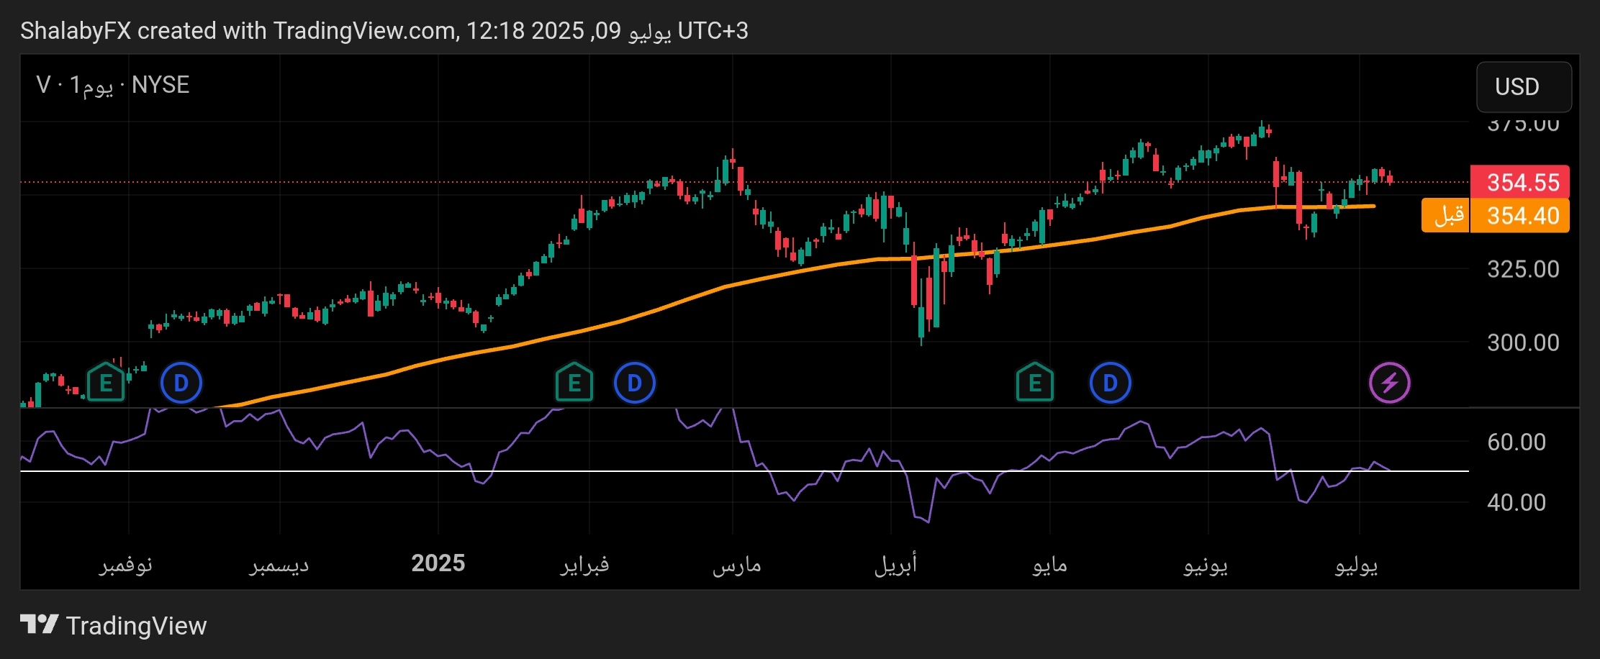Click the dividend D marker near May
Screen dimensions: 1600x659
pyautogui.click(x=1111, y=383)
